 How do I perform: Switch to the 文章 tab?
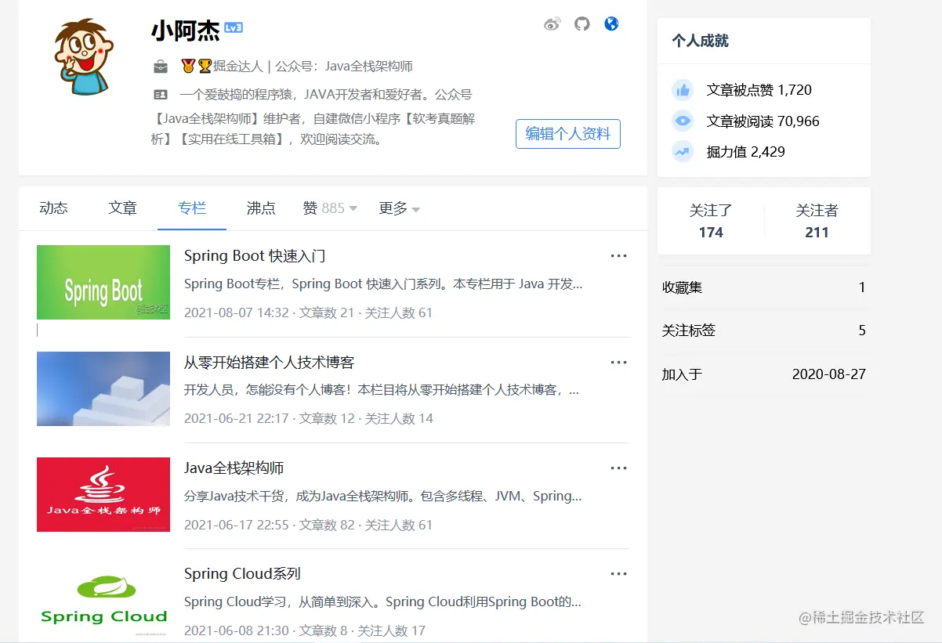123,208
